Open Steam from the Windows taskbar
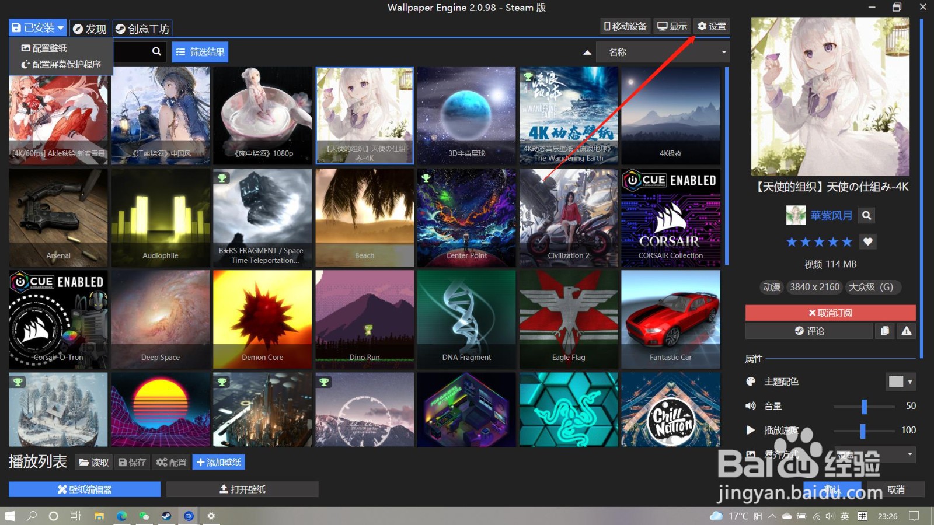The image size is (934, 525). [x=166, y=516]
